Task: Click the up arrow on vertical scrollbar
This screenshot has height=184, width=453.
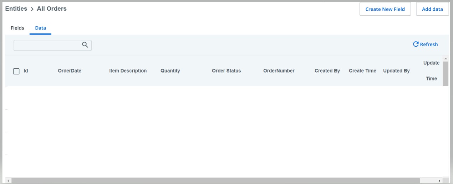Action: point(445,58)
